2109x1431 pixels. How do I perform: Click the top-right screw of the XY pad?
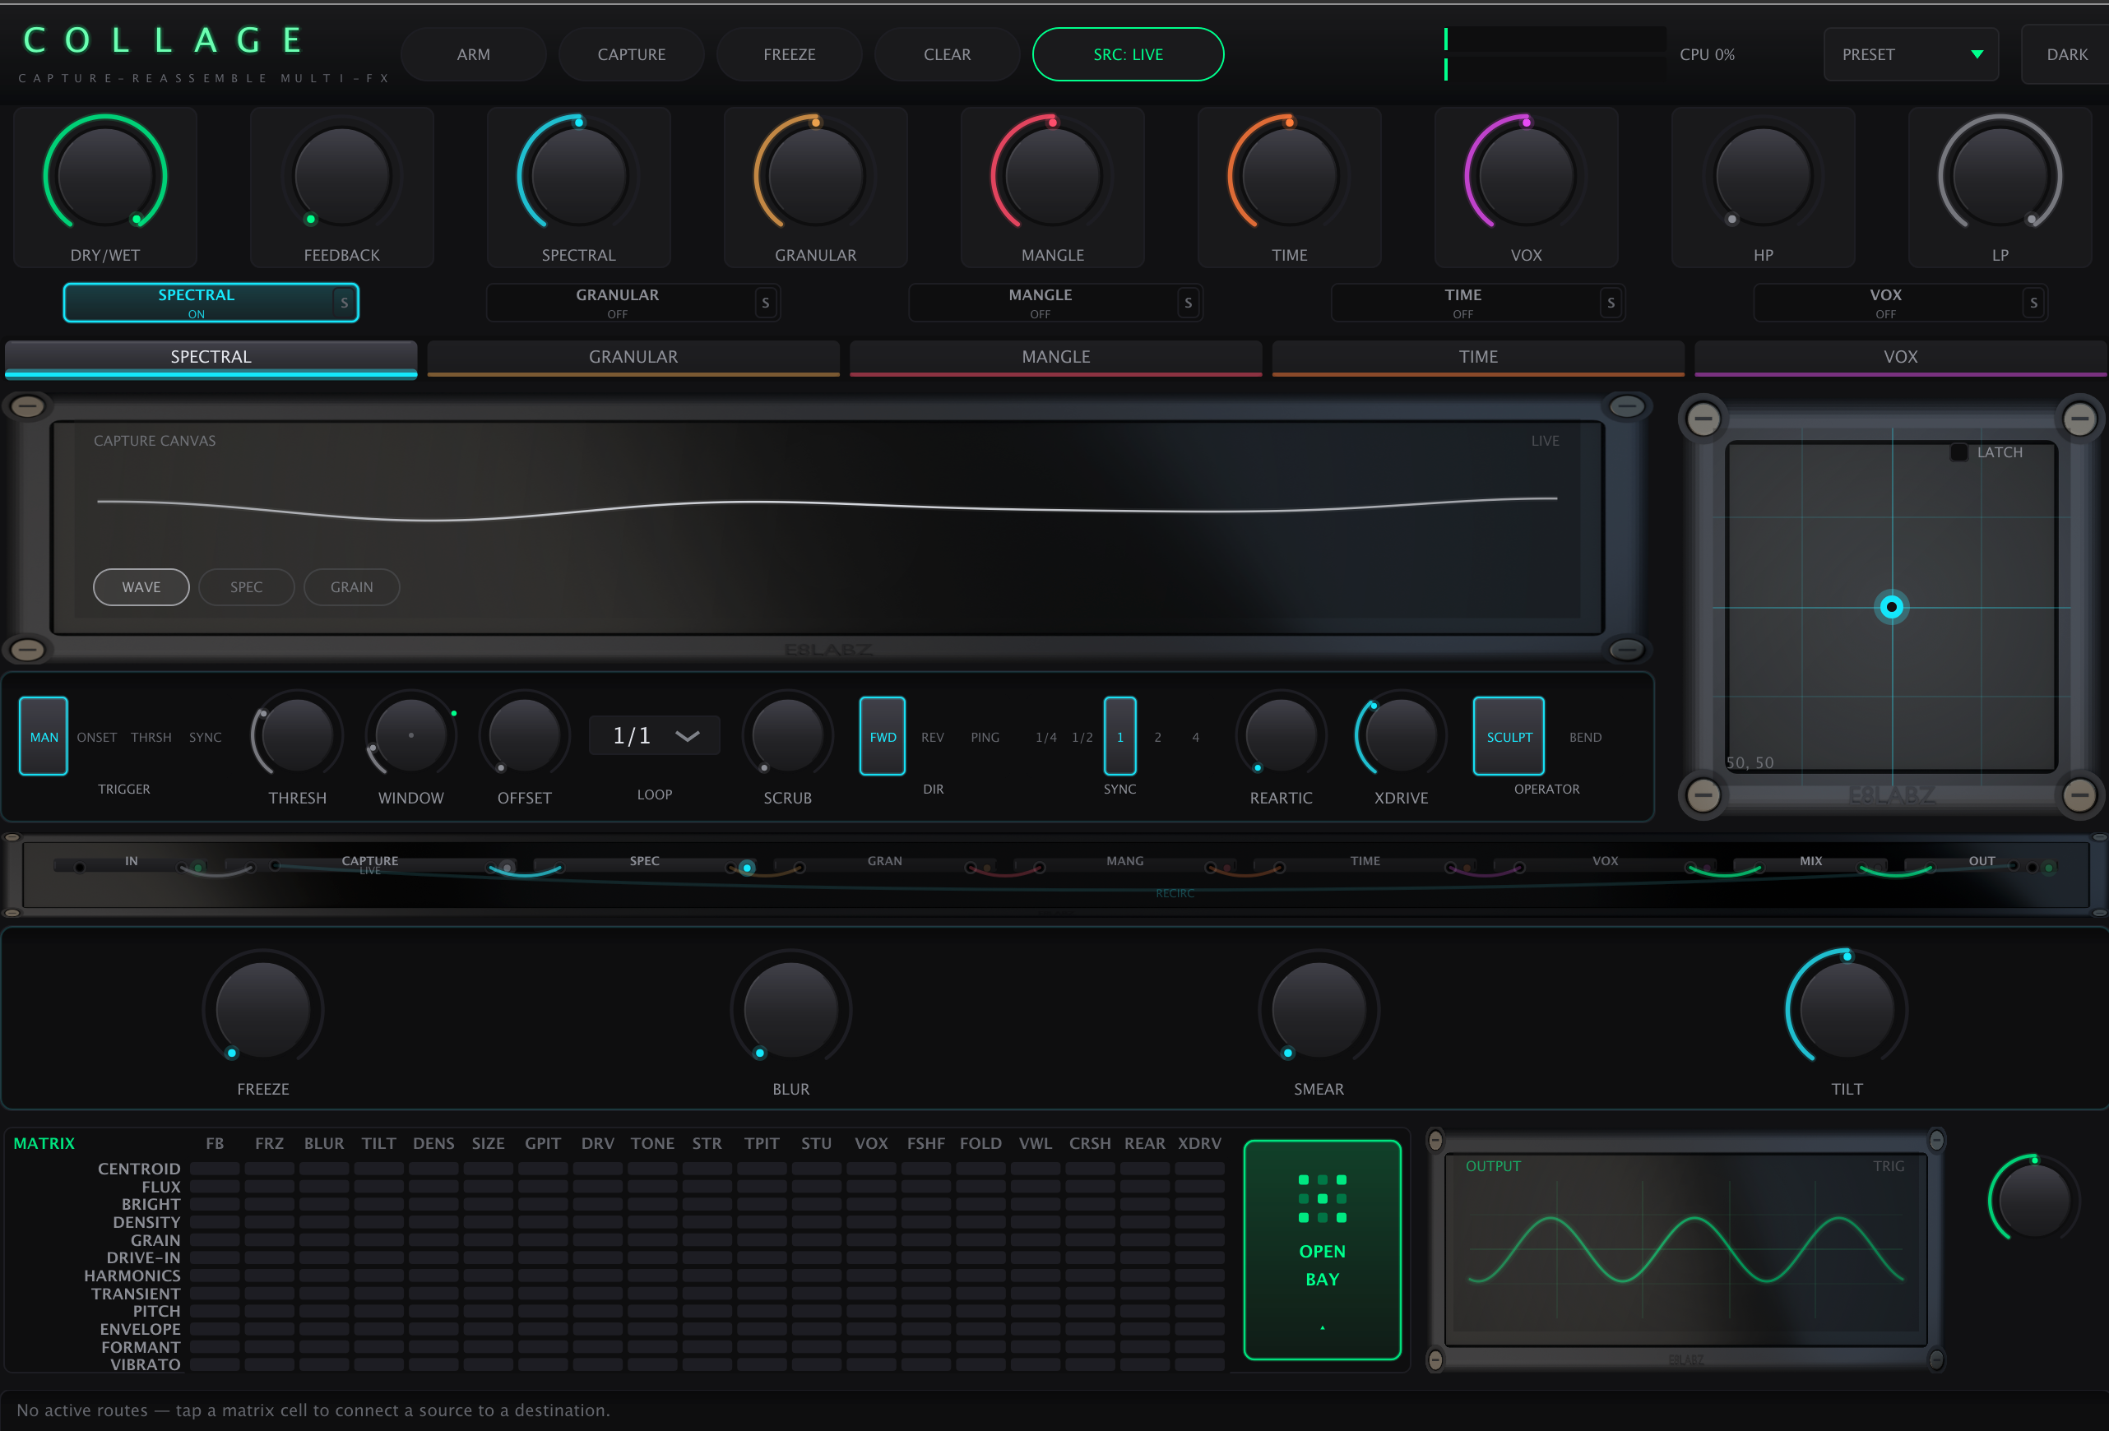click(x=2079, y=419)
